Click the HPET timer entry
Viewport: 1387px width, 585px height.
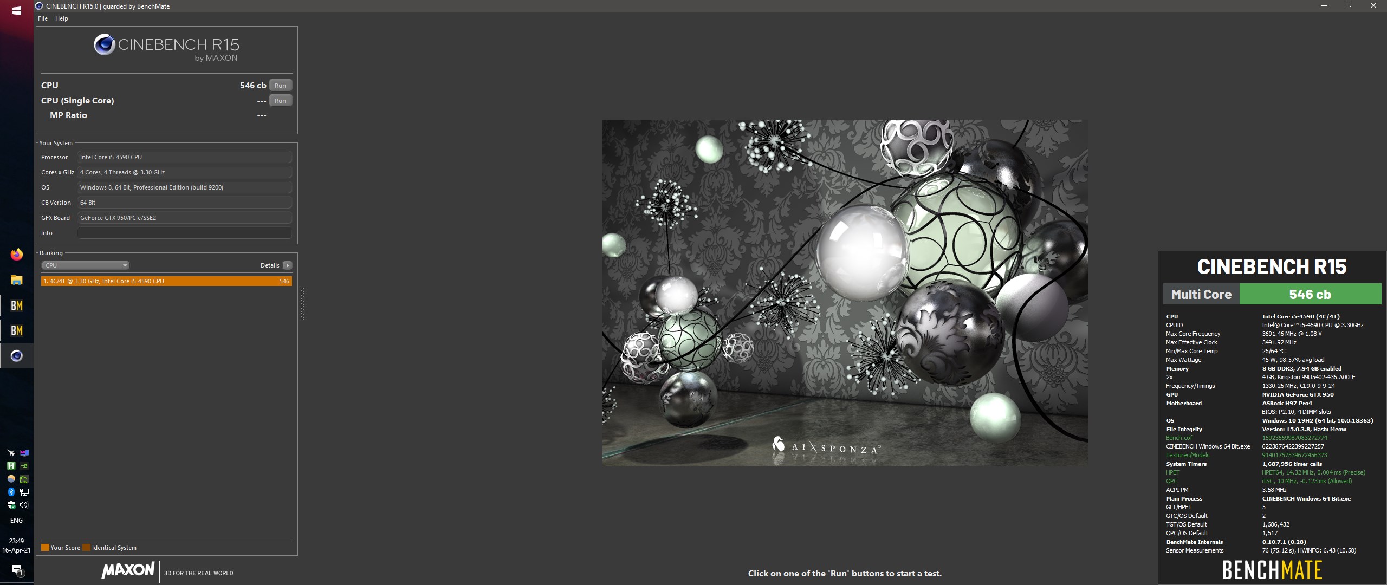(x=1172, y=472)
